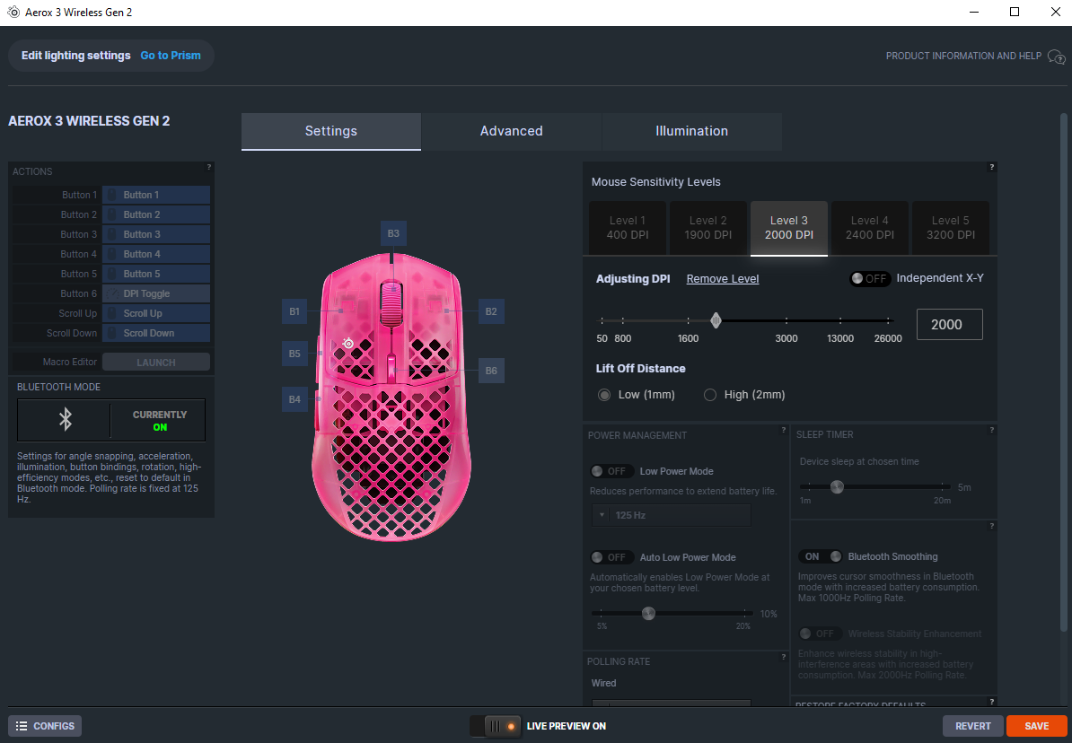The image size is (1072, 743).
Task: Click the SteelSeries app icon in the title bar
Action: 13,13
